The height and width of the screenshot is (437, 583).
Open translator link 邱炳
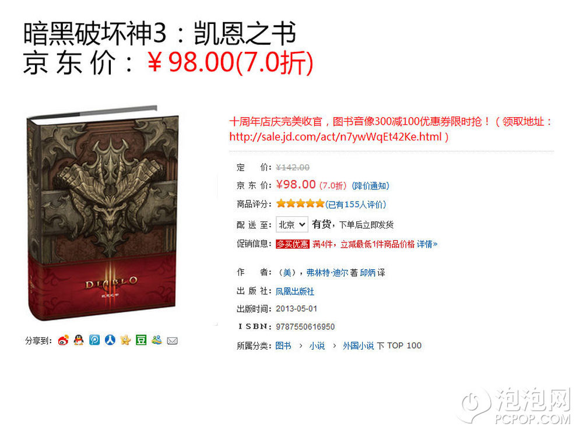pyautogui.click(x=368, y=273)
